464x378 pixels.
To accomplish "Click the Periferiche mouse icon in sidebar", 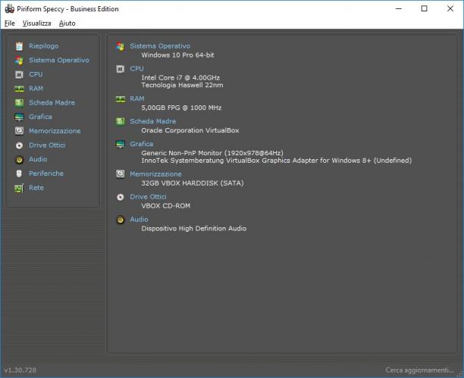I will [x=19, y=173].
